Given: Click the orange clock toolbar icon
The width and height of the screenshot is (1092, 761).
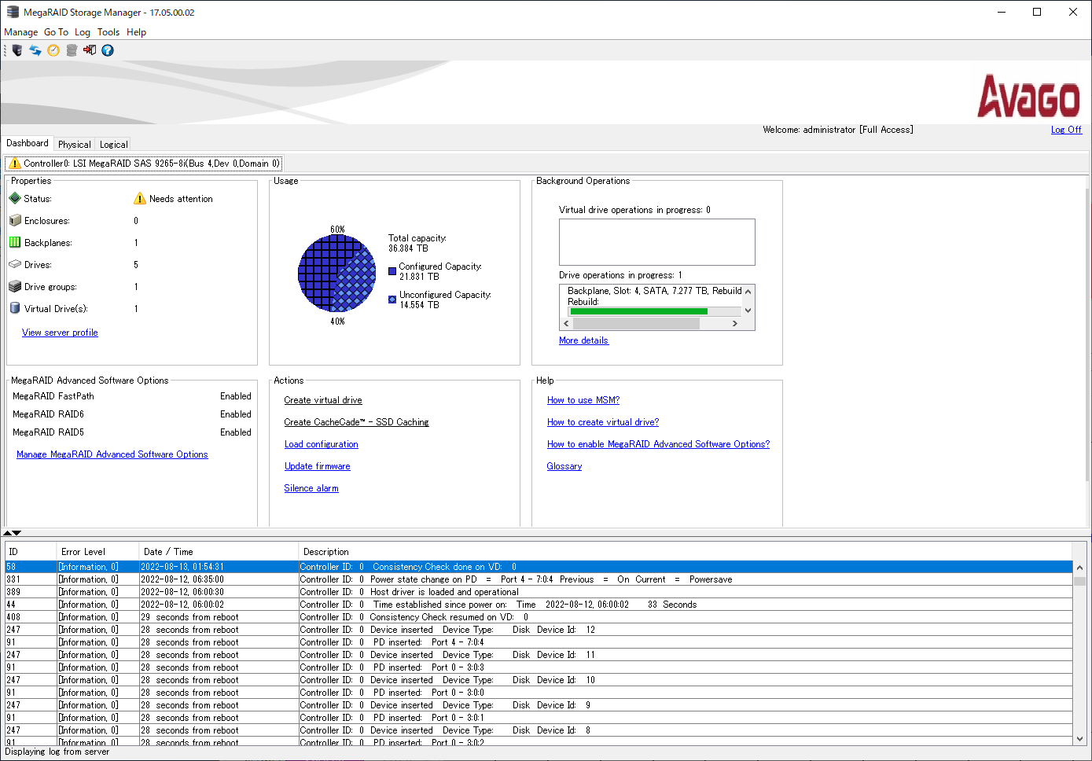Looking at the screenshot, I should click(53, 50).
